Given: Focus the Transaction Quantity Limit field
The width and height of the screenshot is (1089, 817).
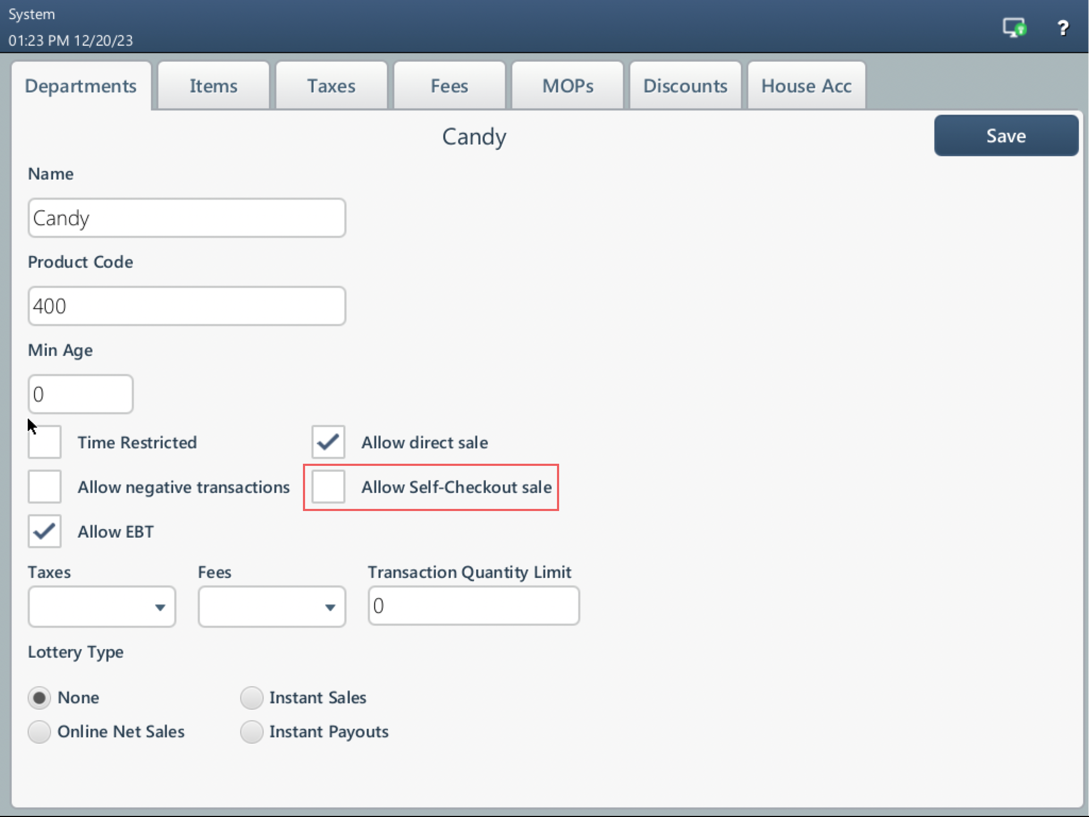Looking at the screenshot, I should (473, 606).
